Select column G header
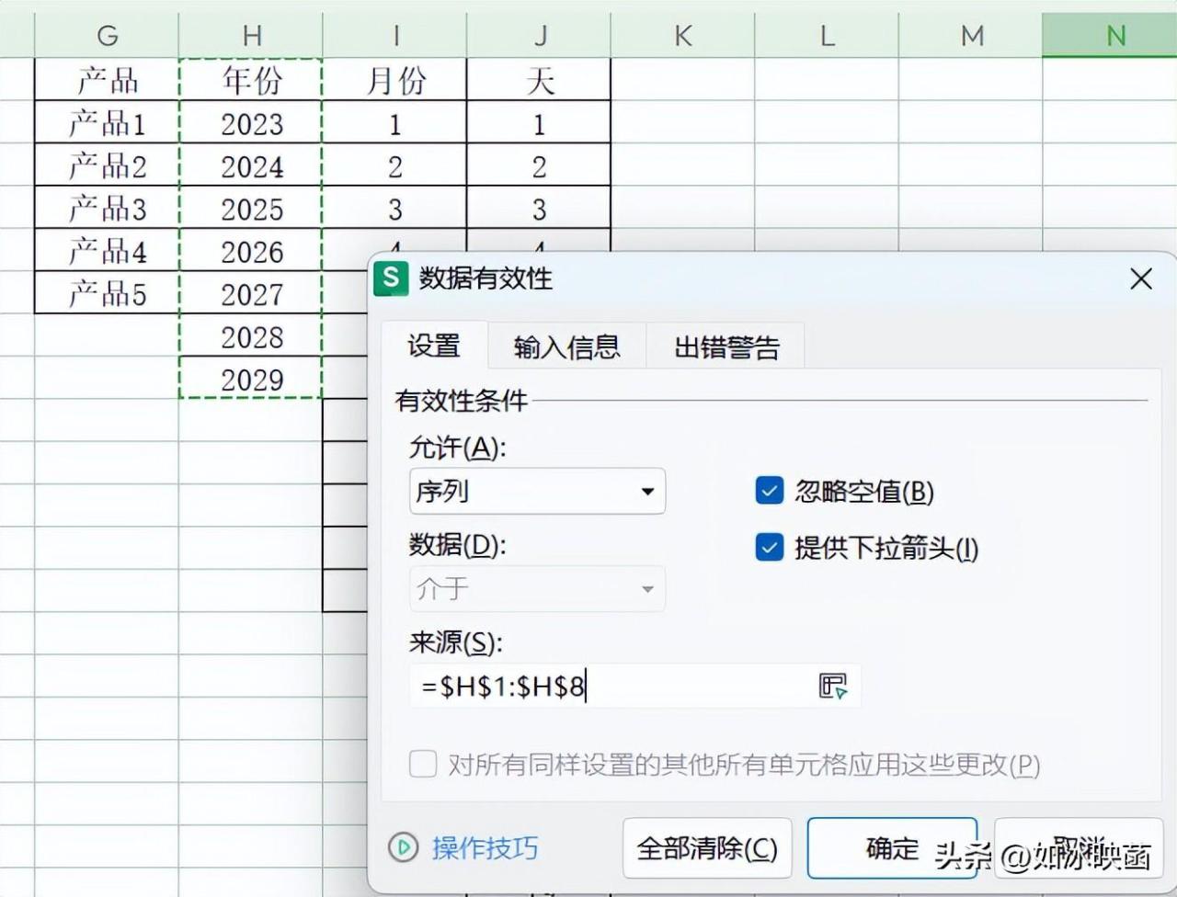Image resolution: width=1177 pixels, height=897 pixels. [x=107, y=36]
